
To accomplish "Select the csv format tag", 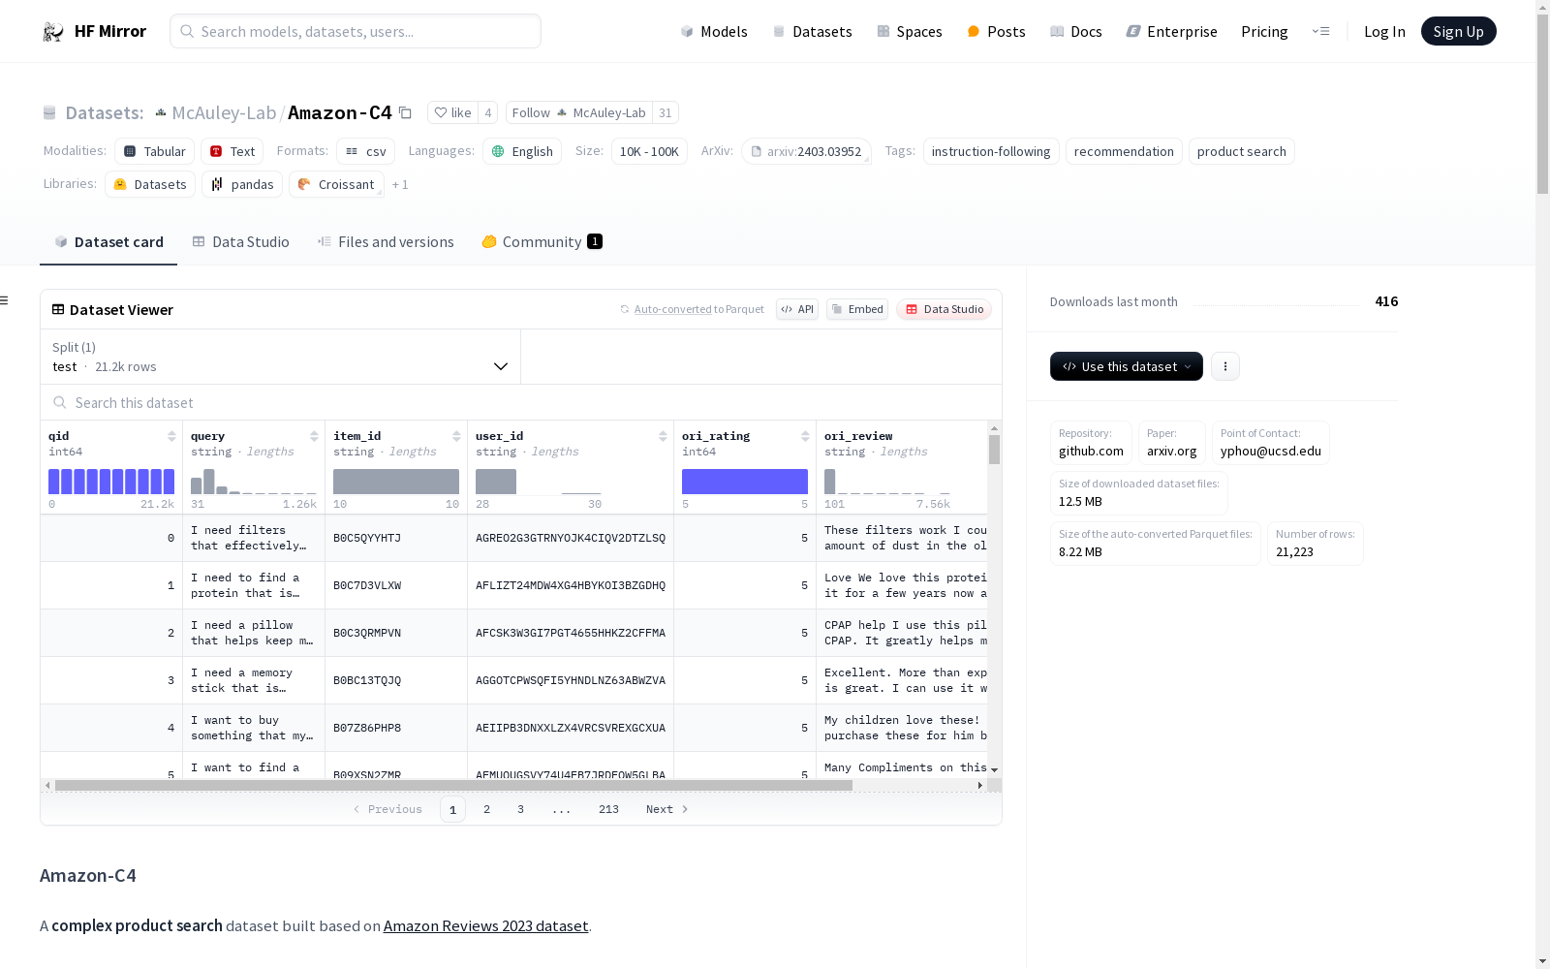I will (366, 151).
